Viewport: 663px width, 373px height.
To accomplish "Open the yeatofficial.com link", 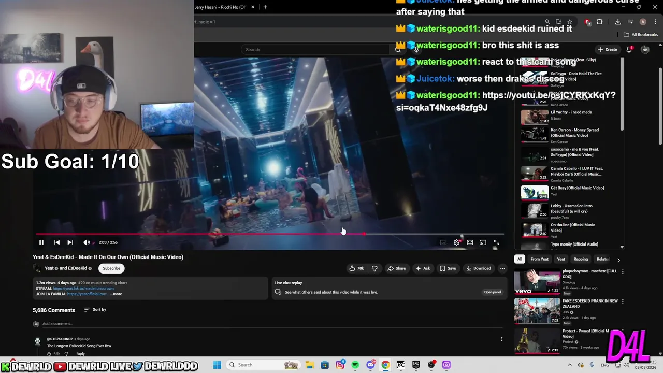I will click(88, 294).
